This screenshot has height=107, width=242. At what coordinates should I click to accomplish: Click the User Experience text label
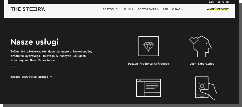pyautogui.click(x=202, y=64)
